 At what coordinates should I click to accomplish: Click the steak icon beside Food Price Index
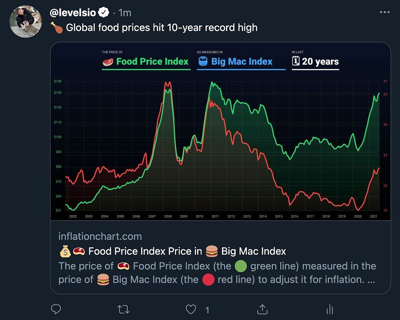click(x=108, y=62)
